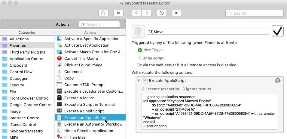This screenshot has height=139, width=287.
Task: Click the red Cancel This Macro icon
Action: click(59, 58)
